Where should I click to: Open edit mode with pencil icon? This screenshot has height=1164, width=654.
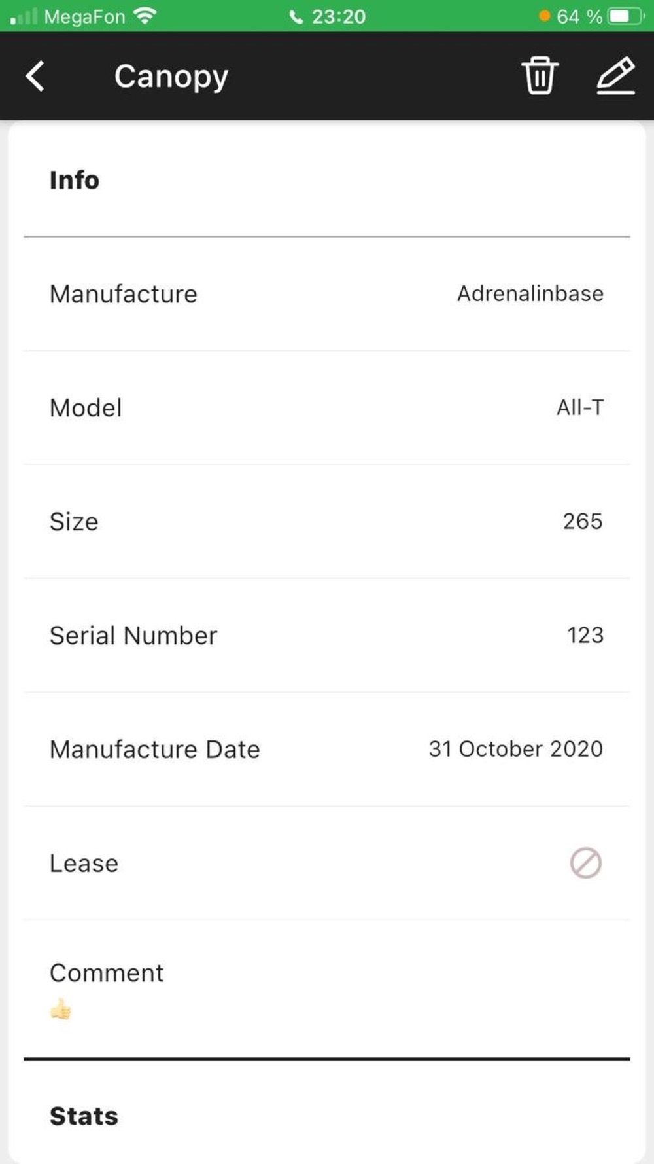(x=616, y=76)
